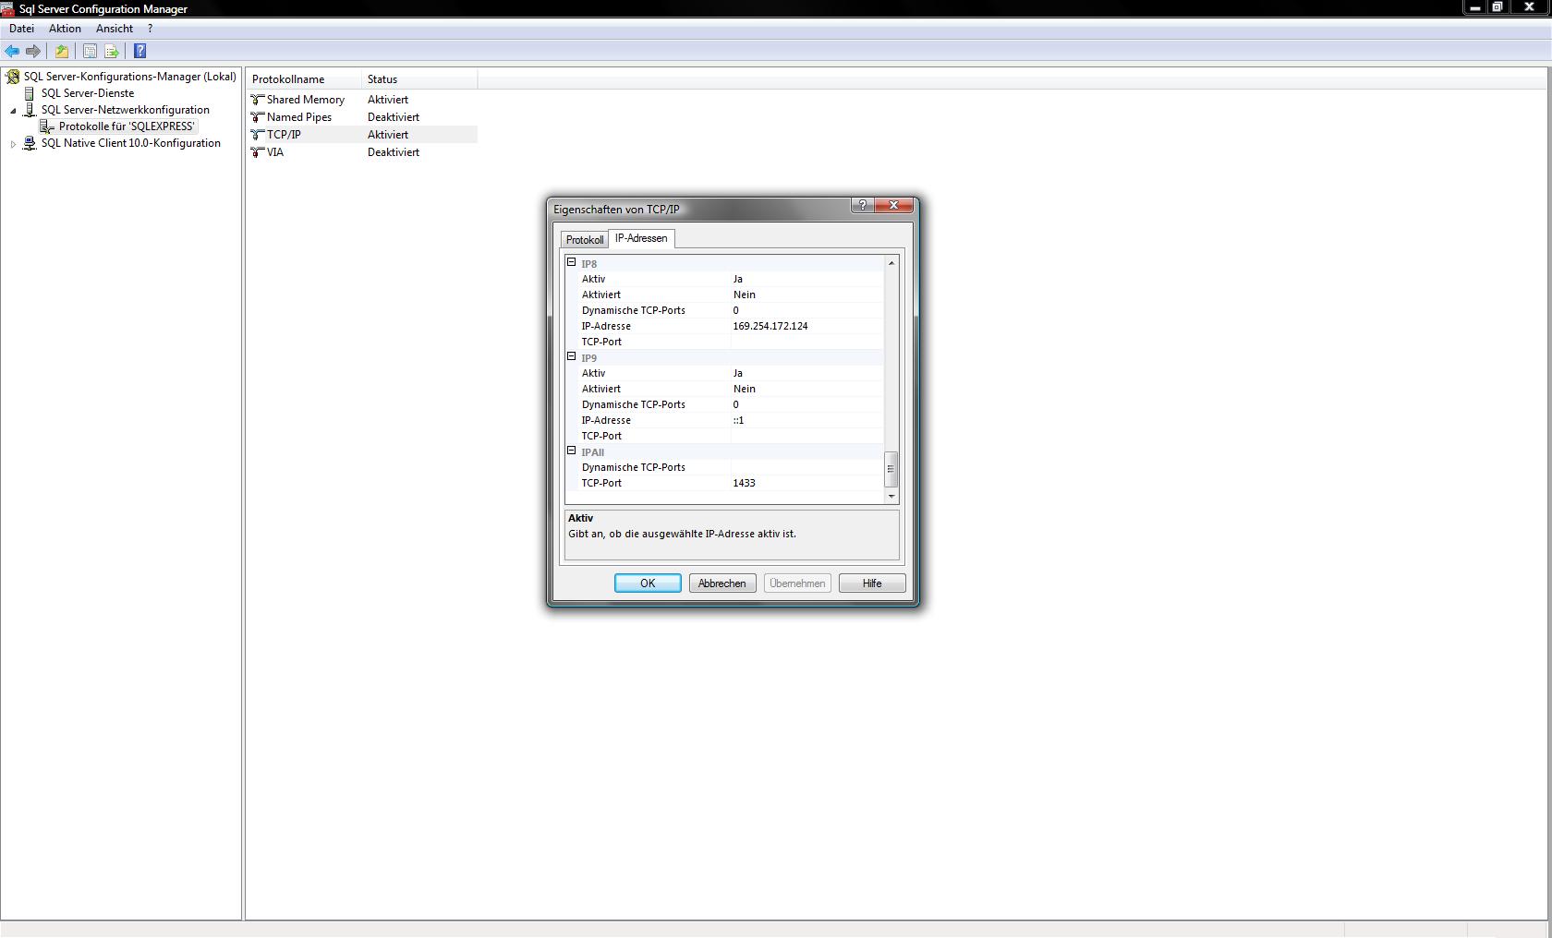Click the VIA status Deaktiviert cell

[x=394, y=152]
